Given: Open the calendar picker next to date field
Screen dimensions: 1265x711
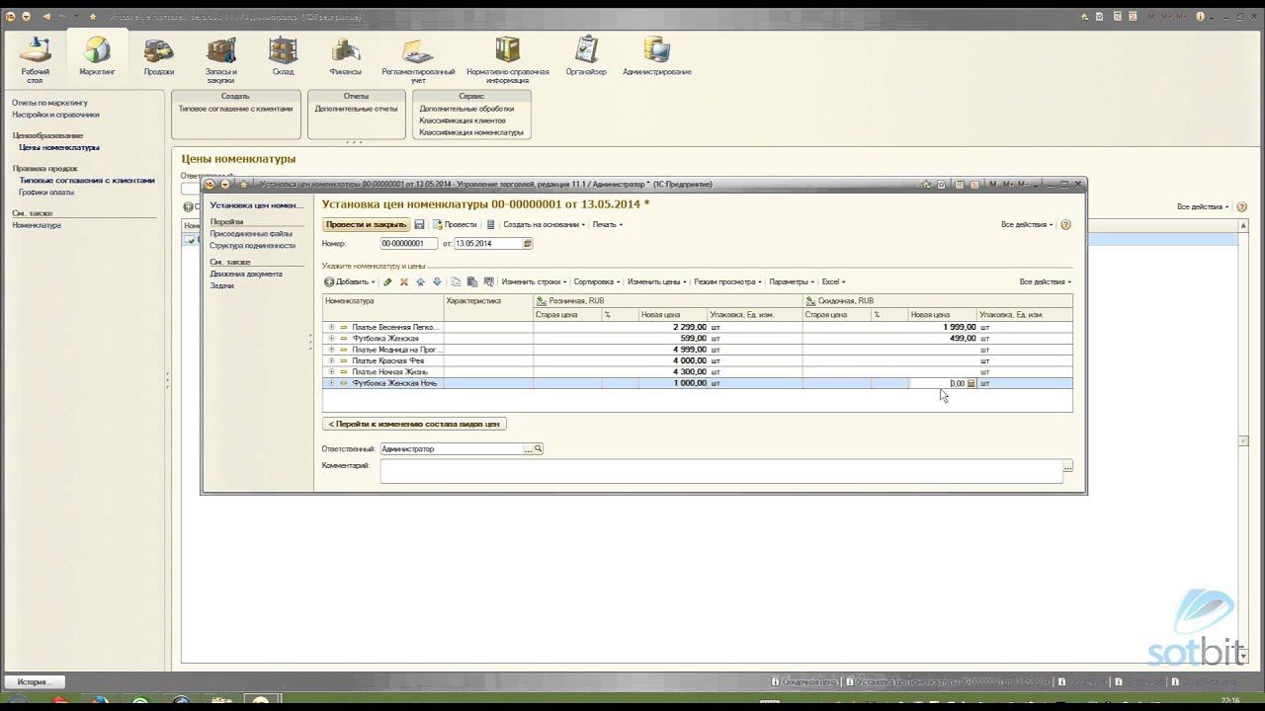Looking at the screenshot, I should point(528,244).
